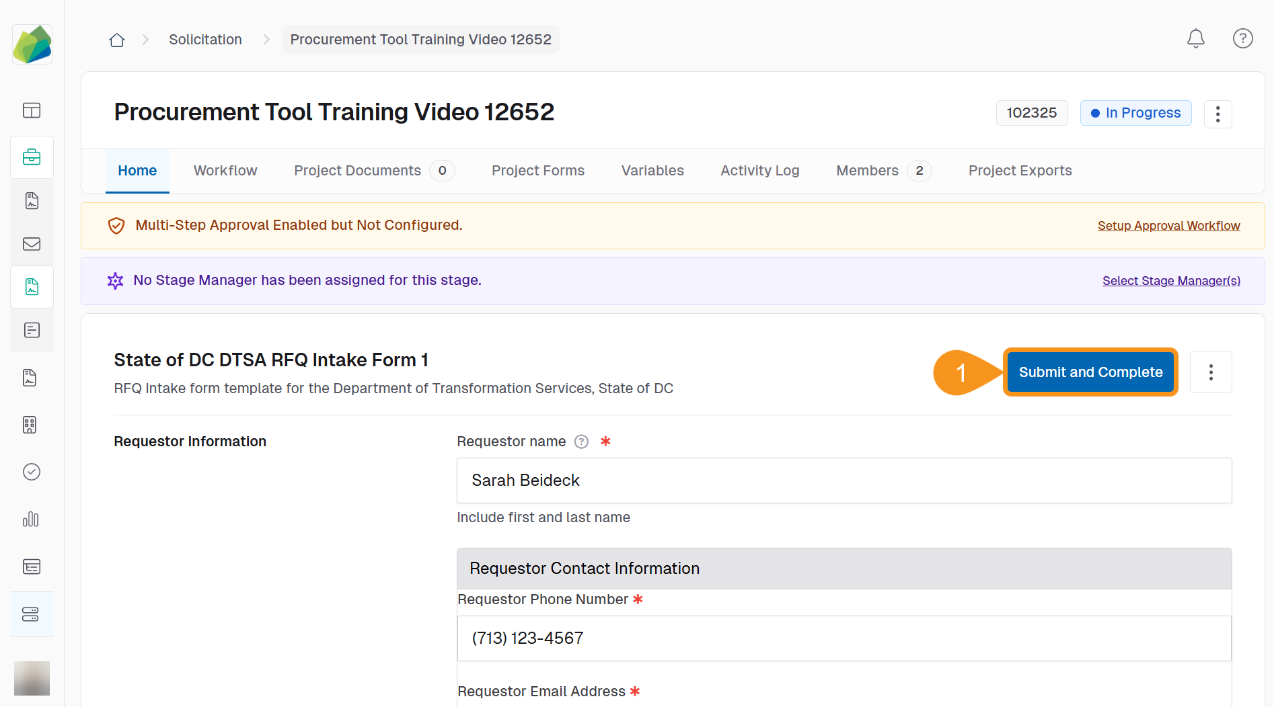Click the circled checkmark sidebar icon
The height and width of the screenshot is (707, 1274).
coord(32,472)
